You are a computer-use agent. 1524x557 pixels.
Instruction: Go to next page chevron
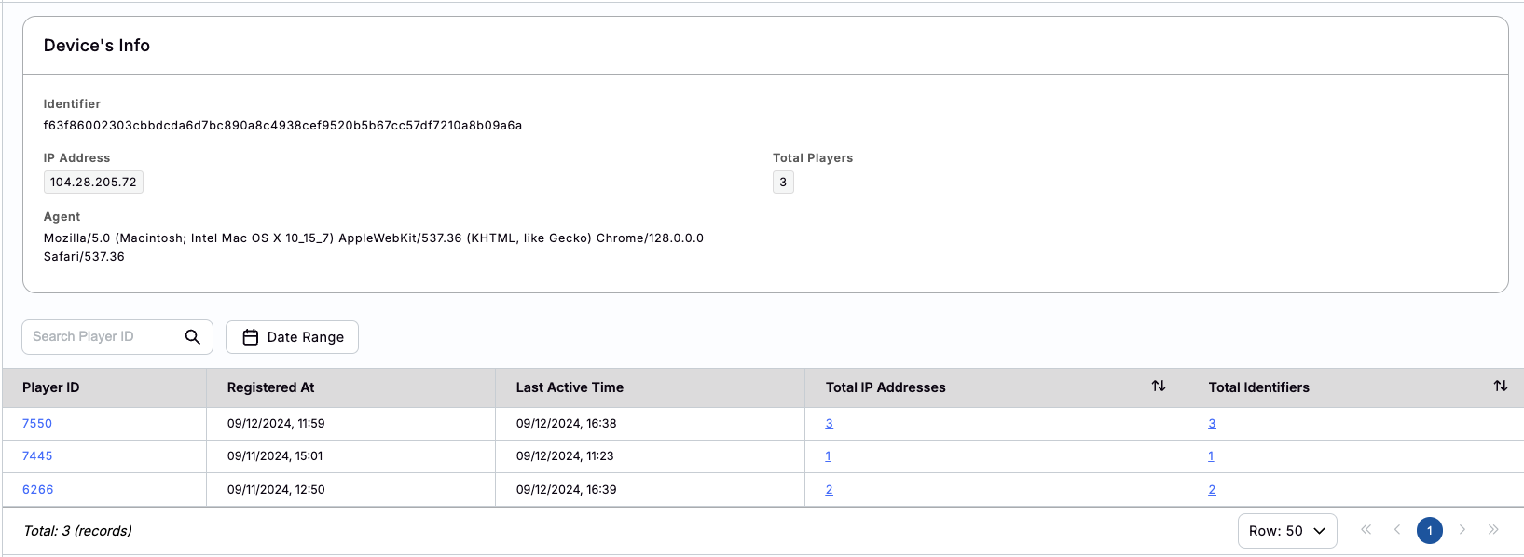1462,530
